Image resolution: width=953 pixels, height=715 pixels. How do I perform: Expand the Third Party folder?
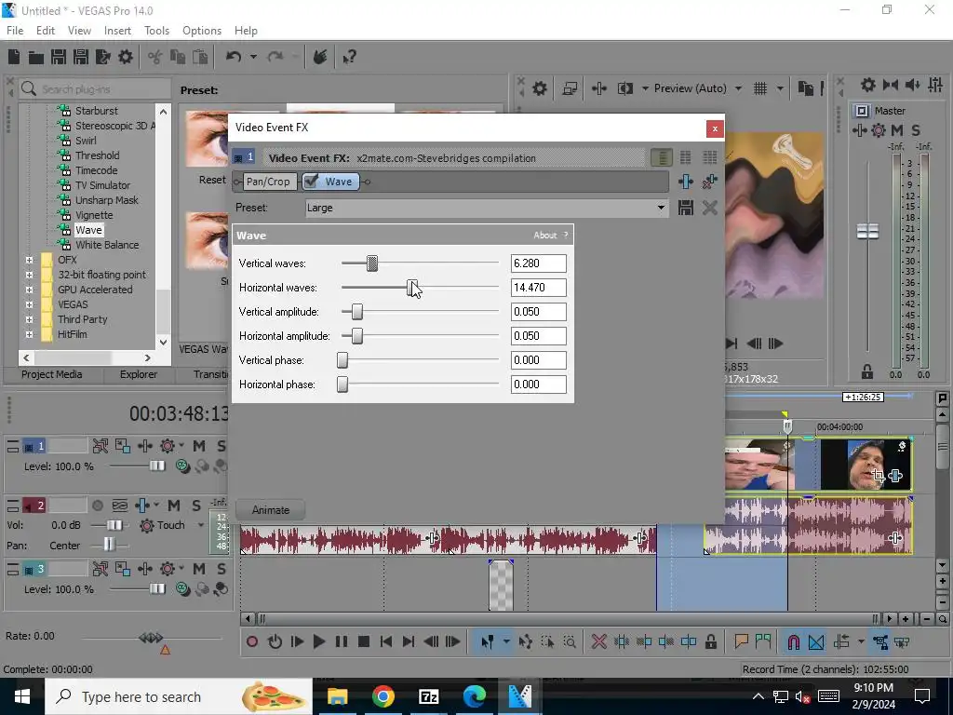(x=29, y=319)
